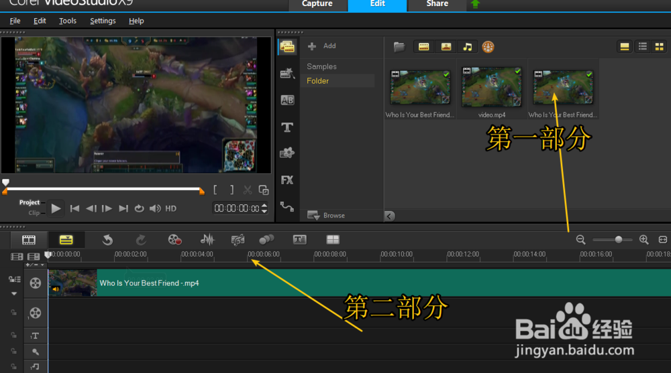The image size is (671, 373).
Task: Open the FX Filter library
Action: [x=287, y=180]
